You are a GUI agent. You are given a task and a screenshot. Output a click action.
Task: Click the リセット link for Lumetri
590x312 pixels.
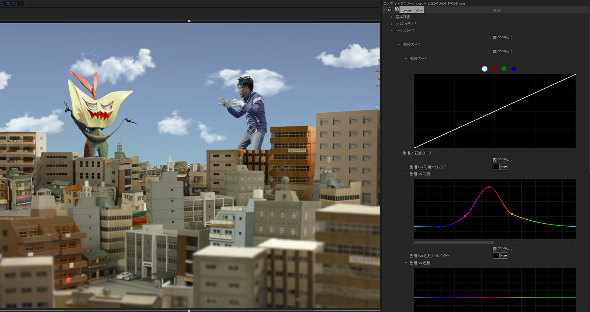[497, 11]
